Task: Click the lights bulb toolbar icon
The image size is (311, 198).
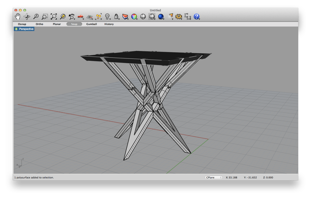Action: [108, 16]
